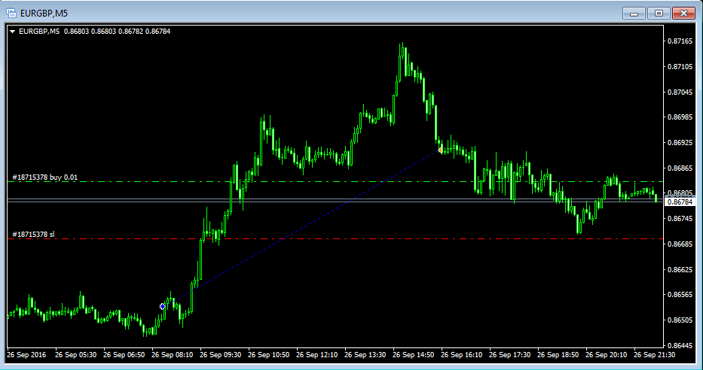Screen dimensions: 703x370
Task: Click the 26 Sep 17:30 time label
Action: click(x=510, y=355)
